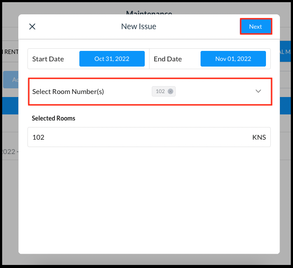Viewport: 293px width, 268px height.
Task: Click the Next button
Action: [256, 27]
